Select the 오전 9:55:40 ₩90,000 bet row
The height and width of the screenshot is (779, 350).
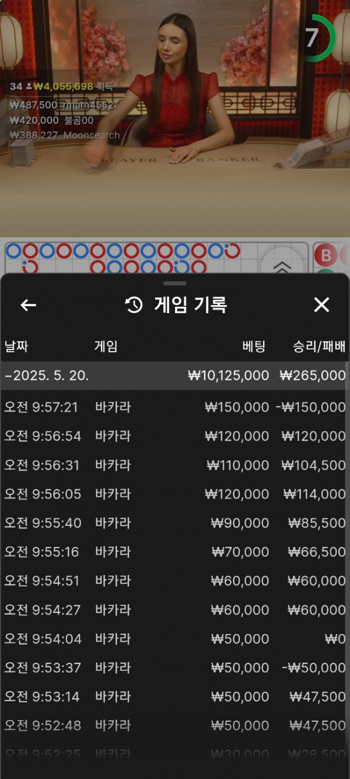click(x=175, y=523)
